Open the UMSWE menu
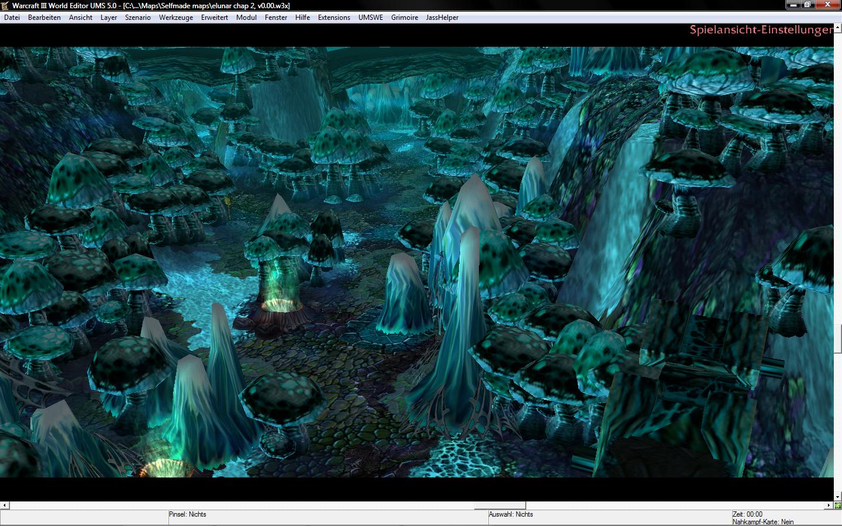This screenshot has width=842, height=526. tap(371, 18)
